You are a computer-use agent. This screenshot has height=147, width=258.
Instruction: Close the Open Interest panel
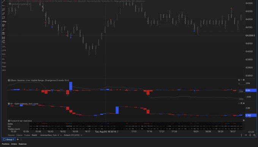point(244,104)
